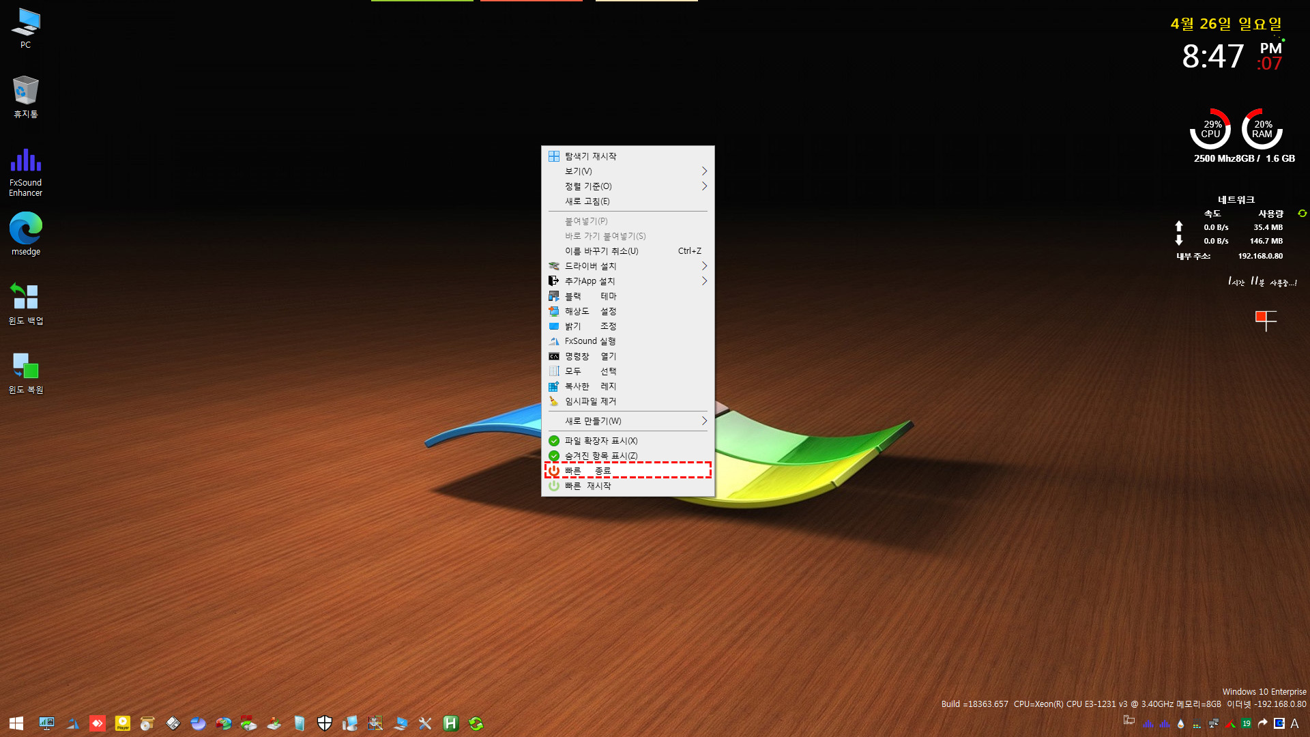Click the water drop tray icon
The image size is (1310, 737).
1180,723
